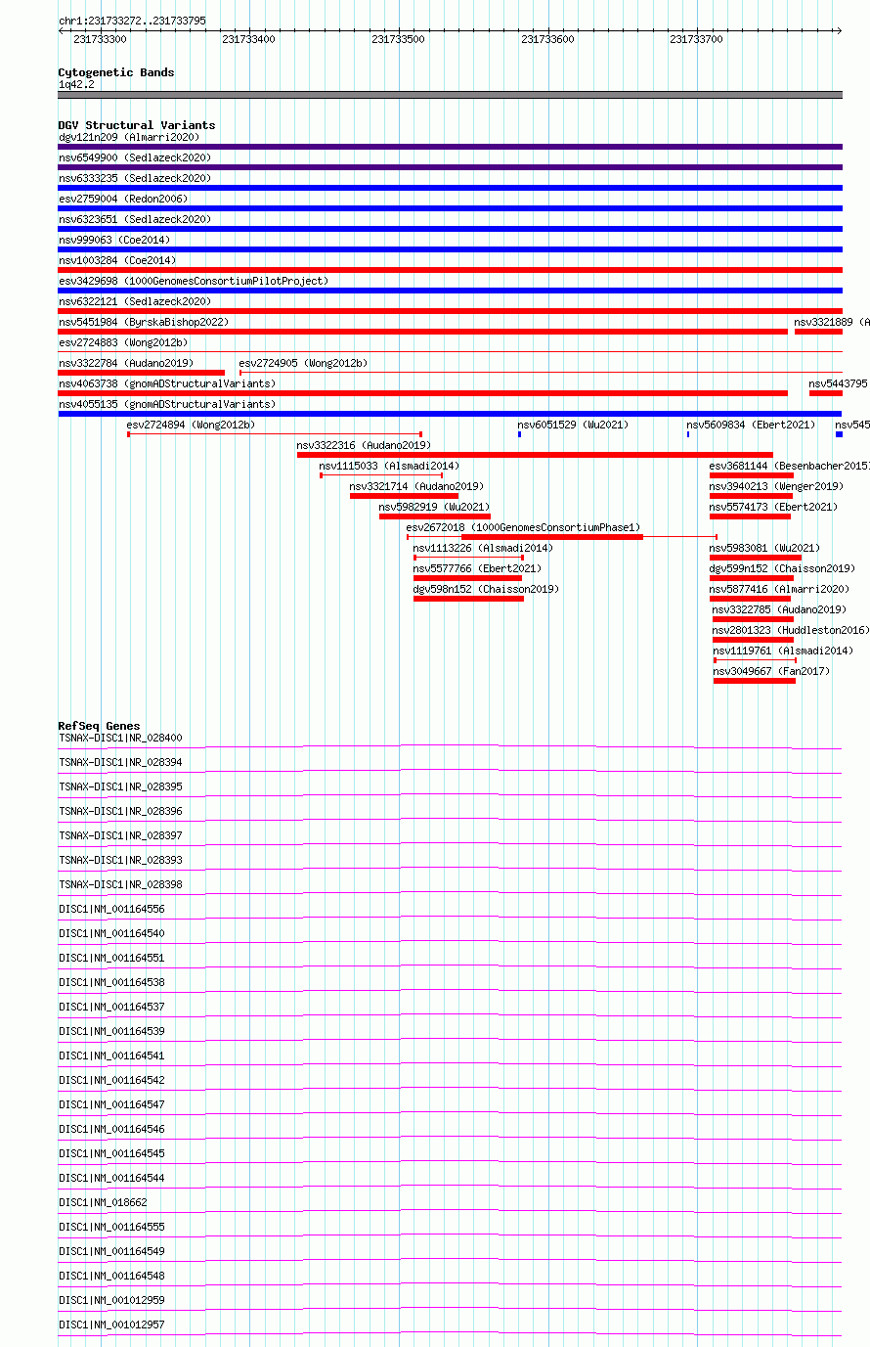Viewport: 870px width, 1347px height.
Task: Open esv2672018 1000GenomesConsortiumPhase1 variant
Action: point(562,537)
